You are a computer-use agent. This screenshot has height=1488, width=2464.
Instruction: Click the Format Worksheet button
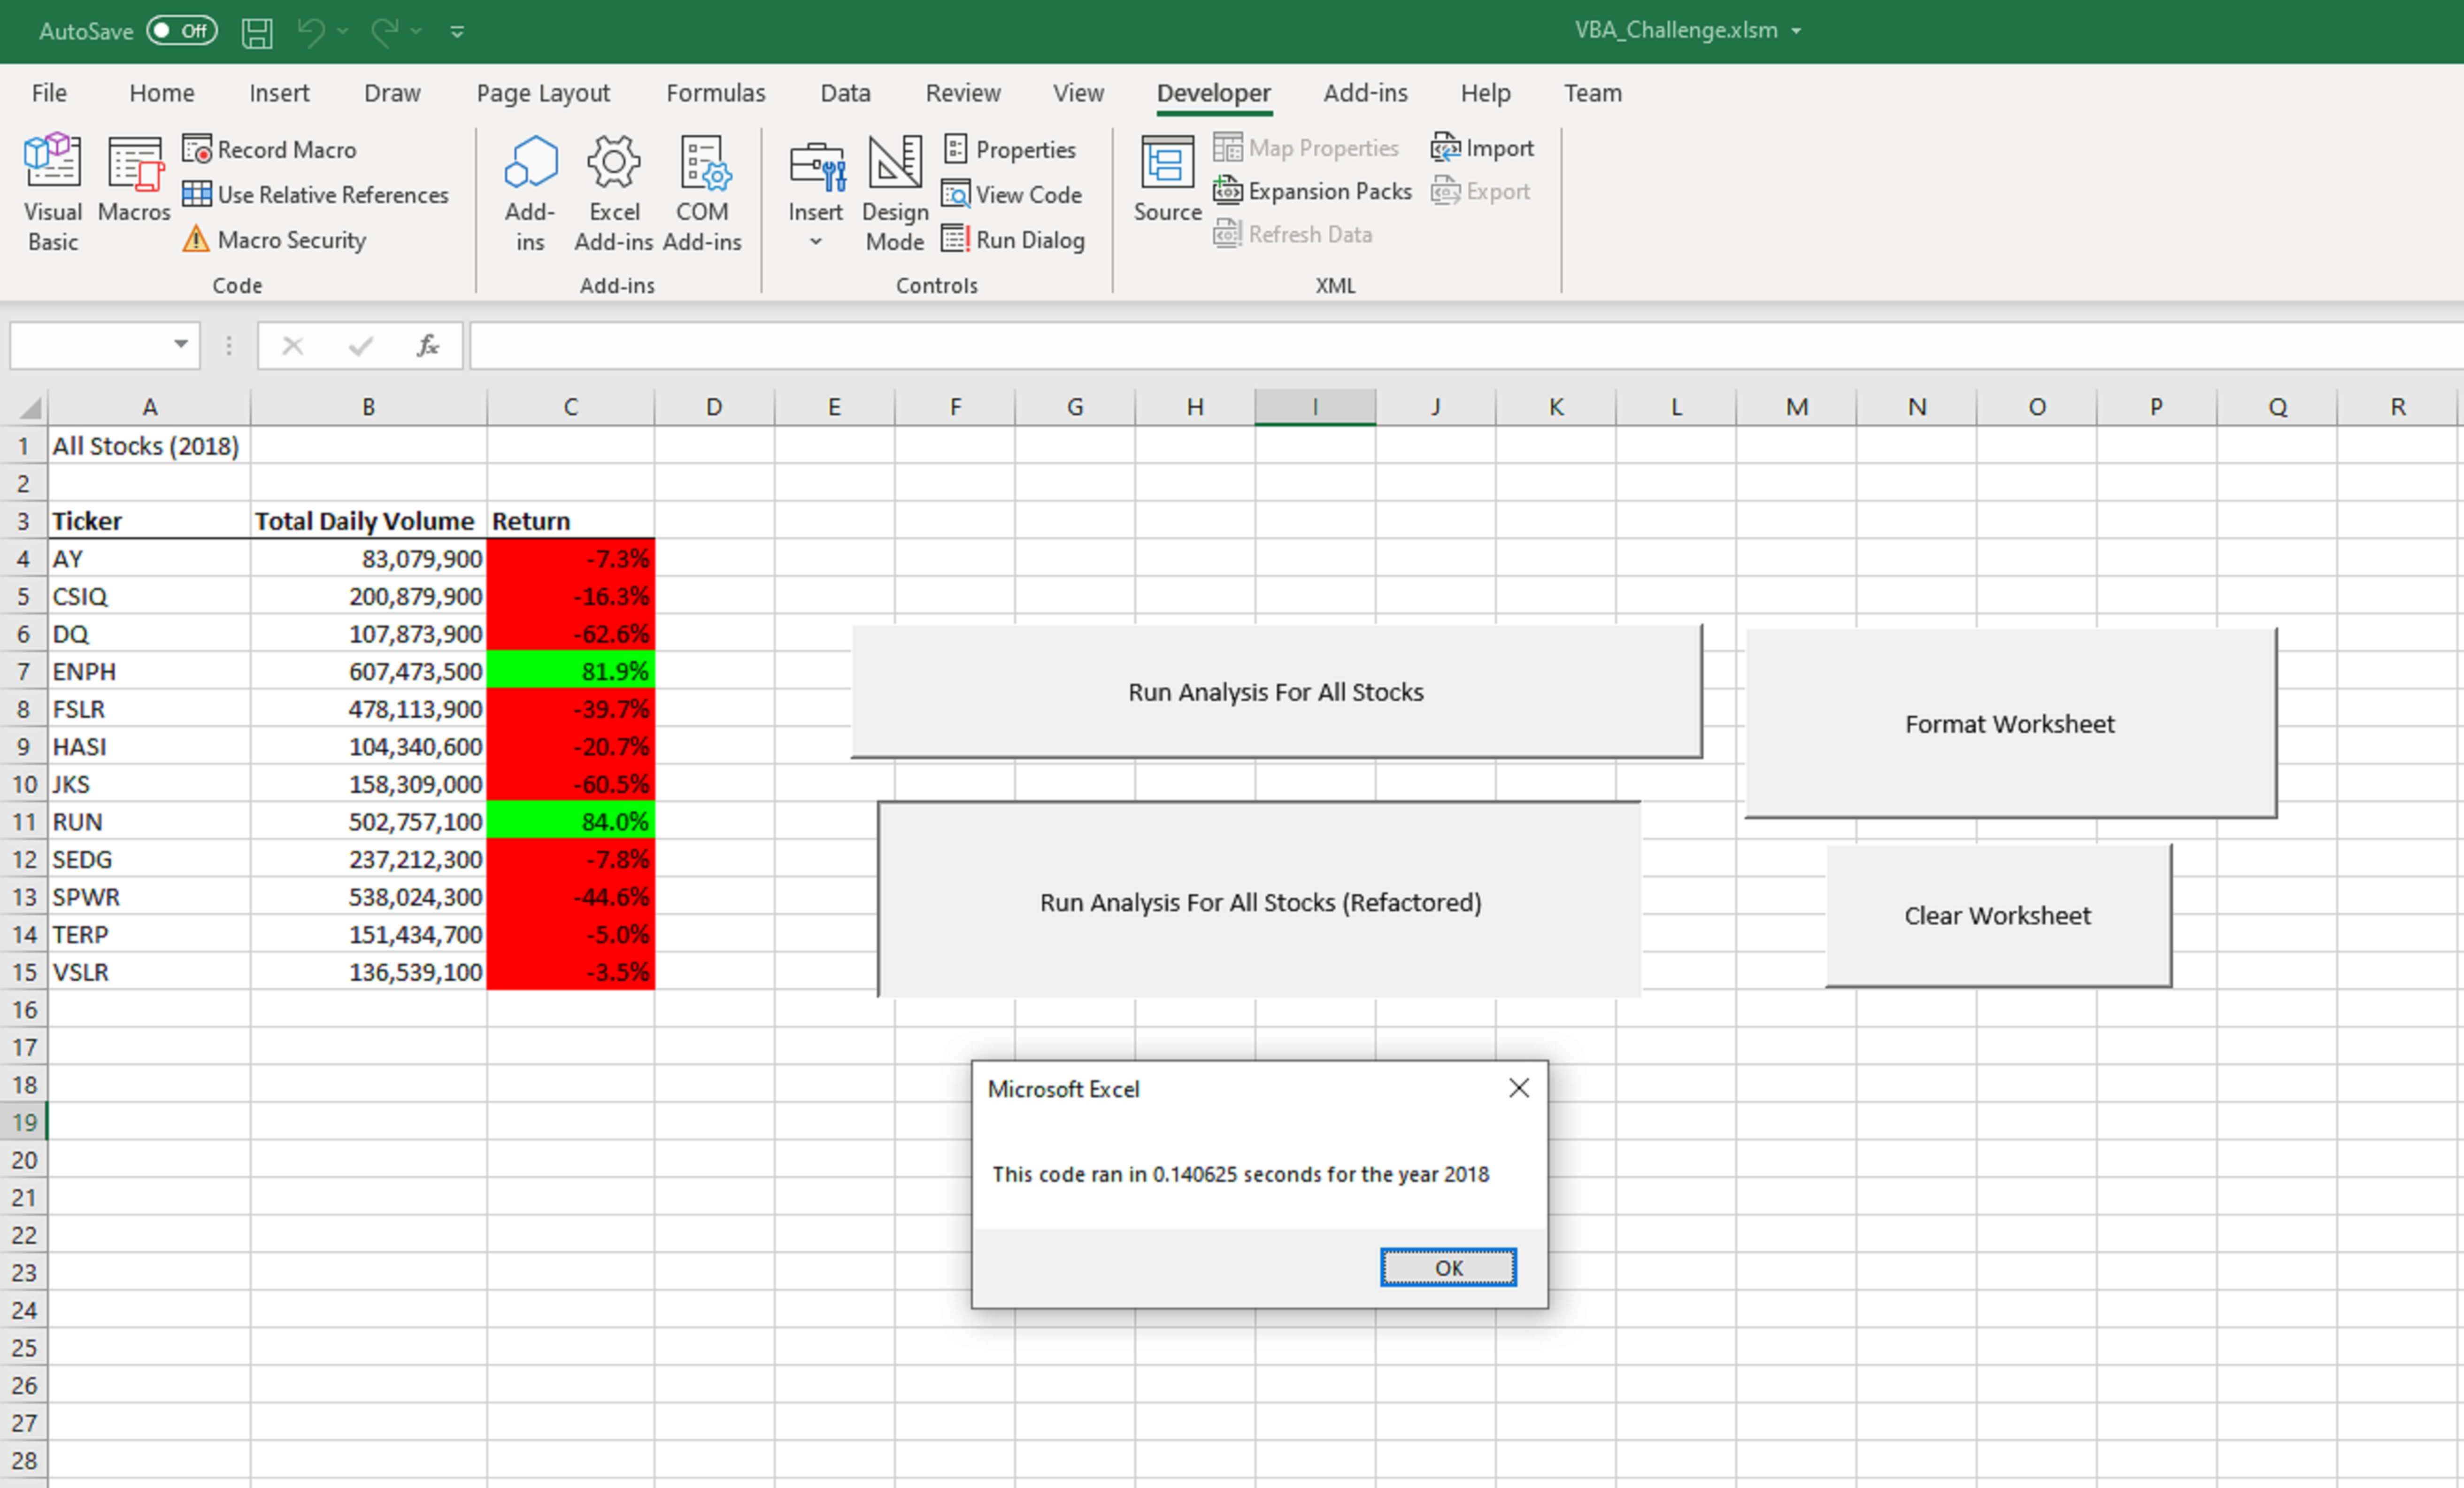click(x=2010, y=723)
